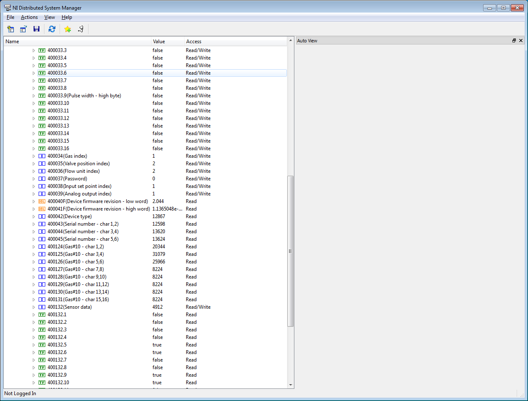Viewport: 528px width, 401px height.
Task: Open the View menu
Action: 49,17
